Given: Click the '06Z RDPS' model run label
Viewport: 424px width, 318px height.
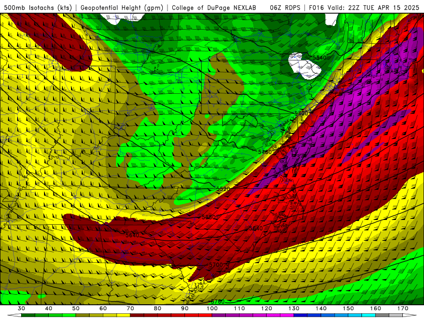Looking at the screenshot, I should pyautogui.click(x=285, y=7).
